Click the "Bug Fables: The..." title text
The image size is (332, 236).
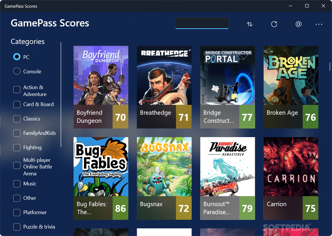(x=92, y=208)
